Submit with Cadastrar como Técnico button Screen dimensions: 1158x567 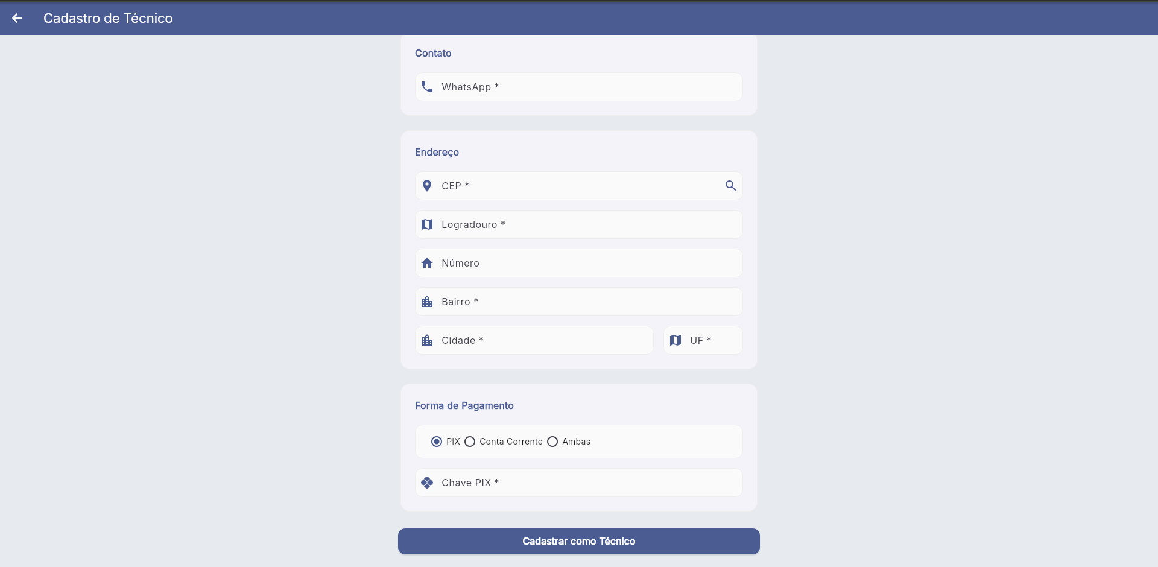(579, 542)
